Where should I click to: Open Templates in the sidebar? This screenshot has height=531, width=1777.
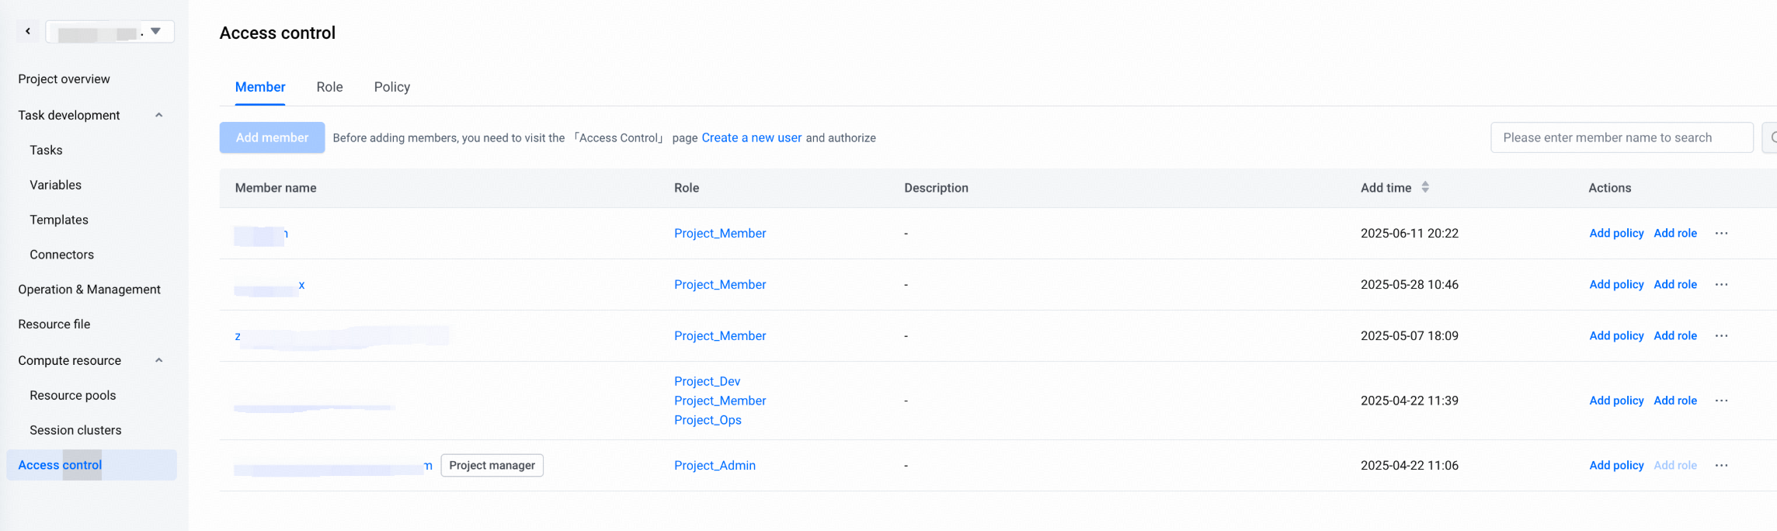[x=59, y=220]
